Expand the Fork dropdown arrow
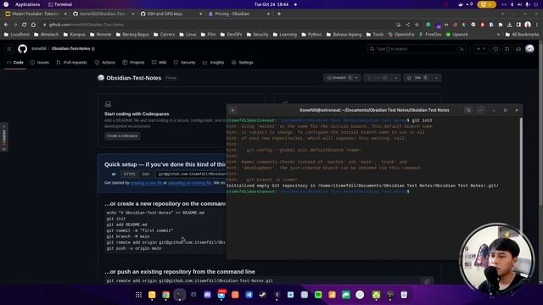Viewport: 543px width, 305px height. [396, 78]
